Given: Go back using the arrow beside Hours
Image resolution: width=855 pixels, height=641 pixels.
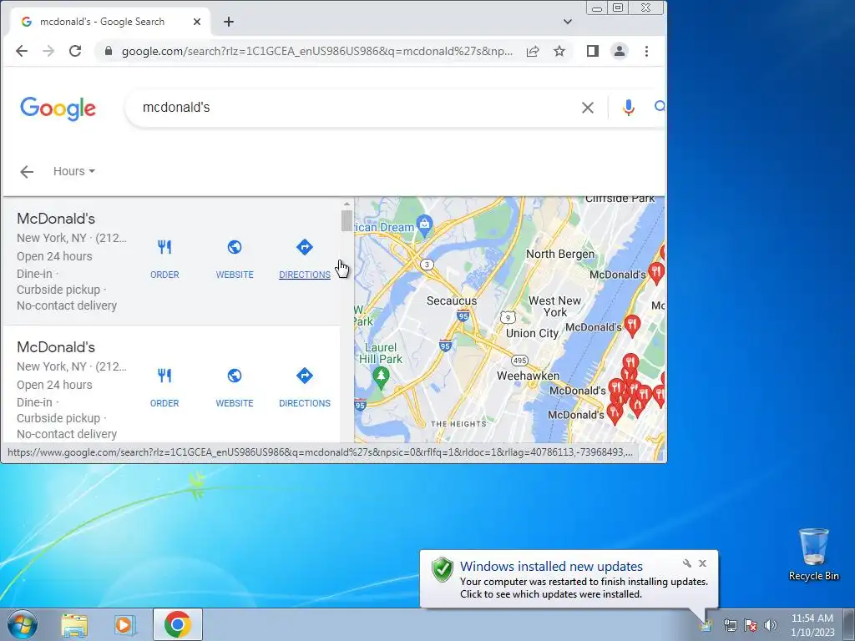Looking at the screenshot, I should click(27, 172).
